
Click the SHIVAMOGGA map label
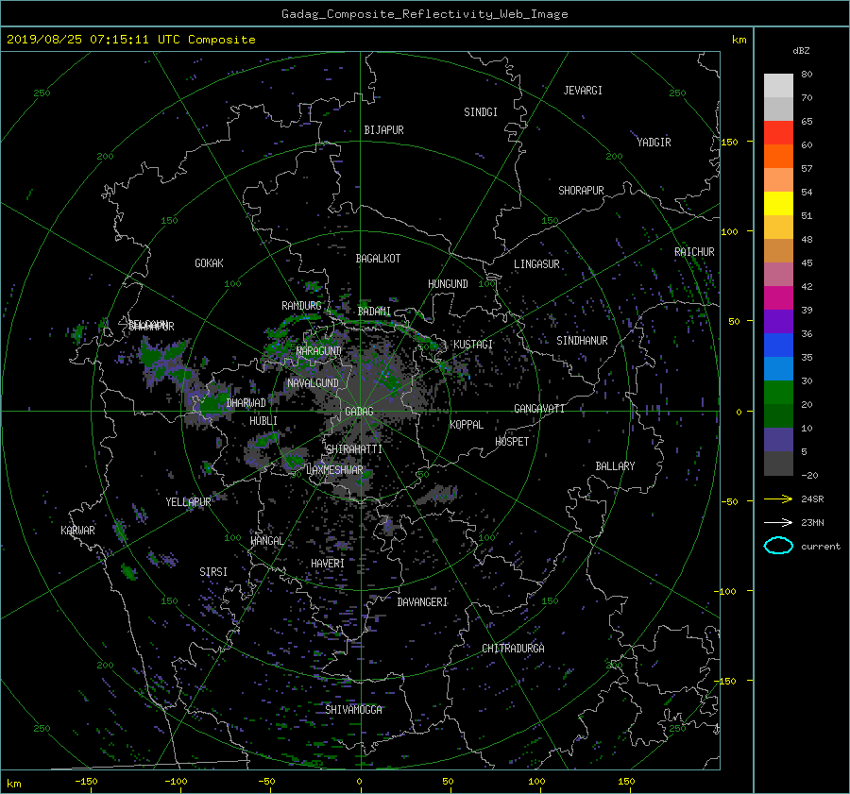[x=353, y=710]
